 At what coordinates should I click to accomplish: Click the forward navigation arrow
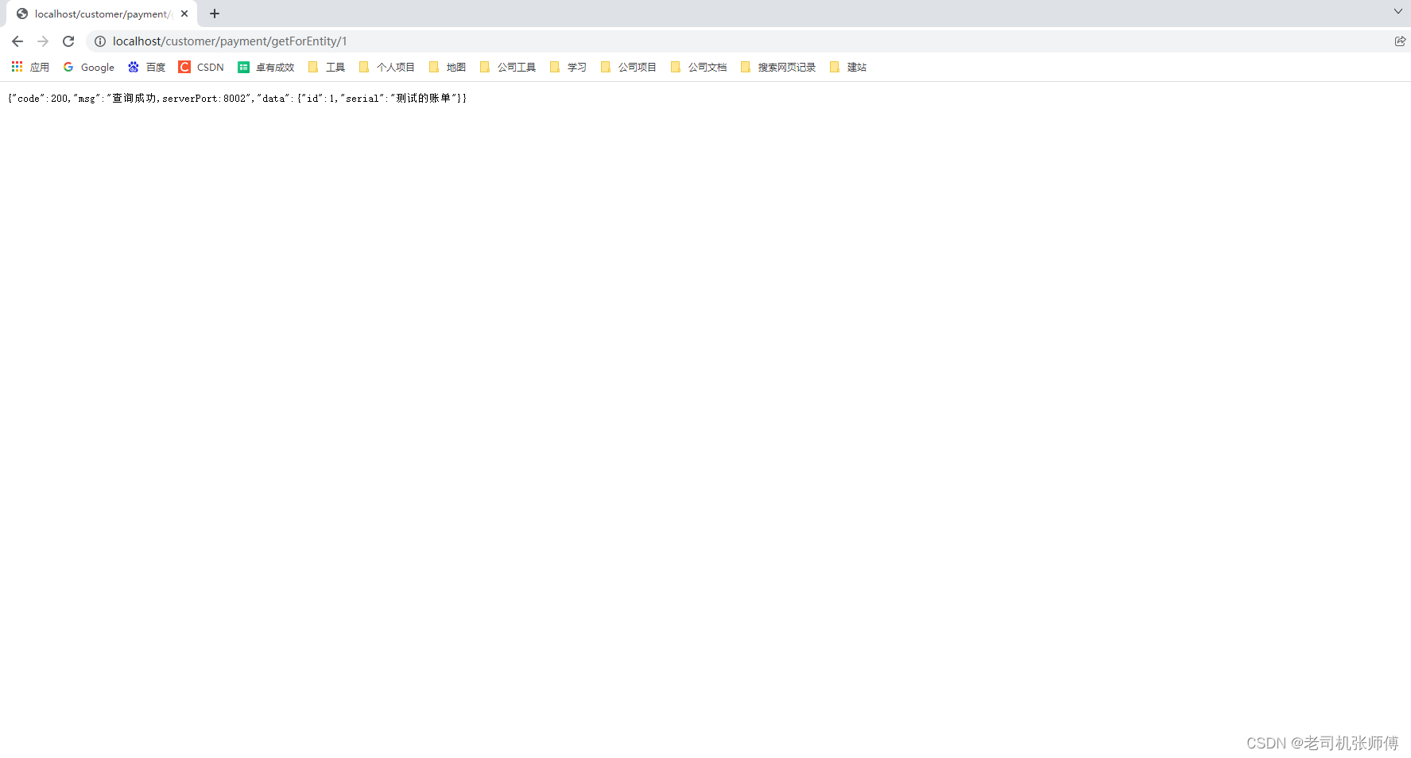[43, 41]
